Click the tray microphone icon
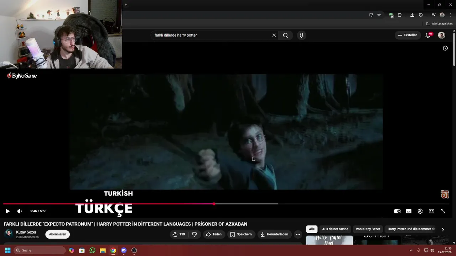456x256 pixels. click(x=419, y=250)
